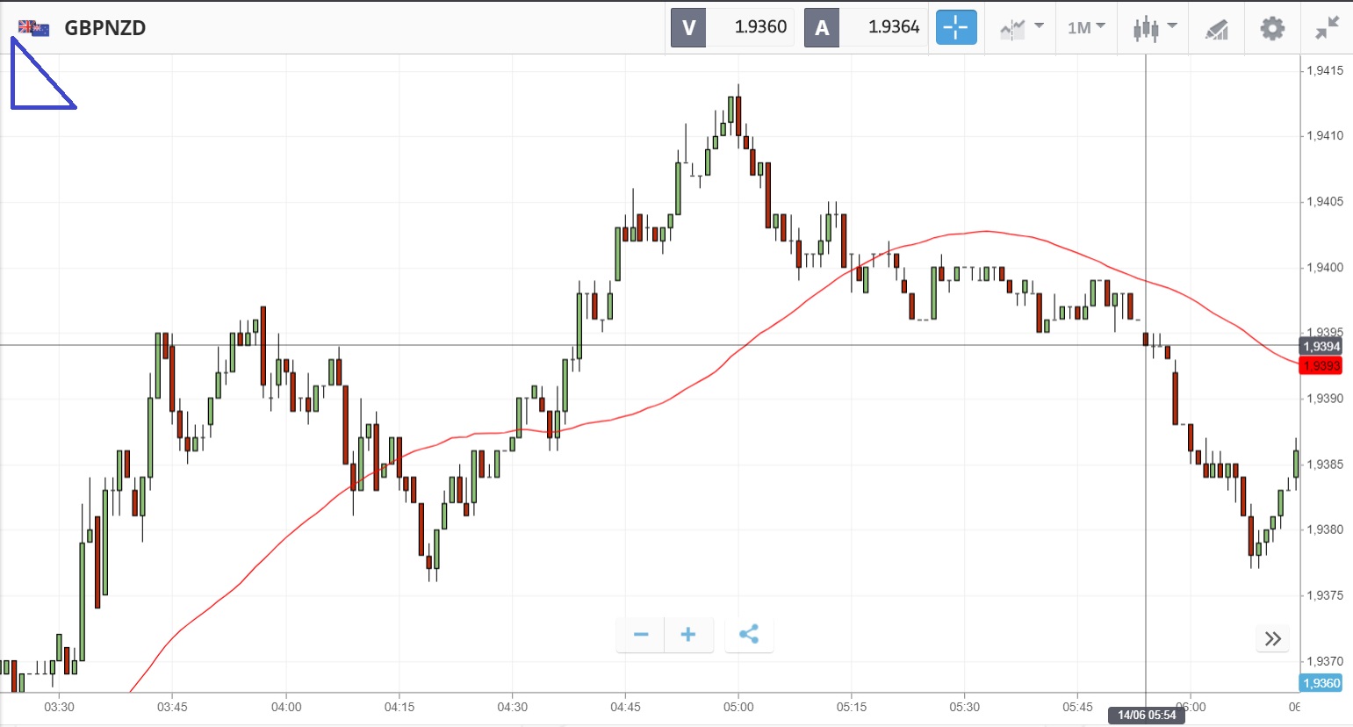Zoom in with the plus button
The width and height of the screenshot is (1353, 727).
click(688, 635)
